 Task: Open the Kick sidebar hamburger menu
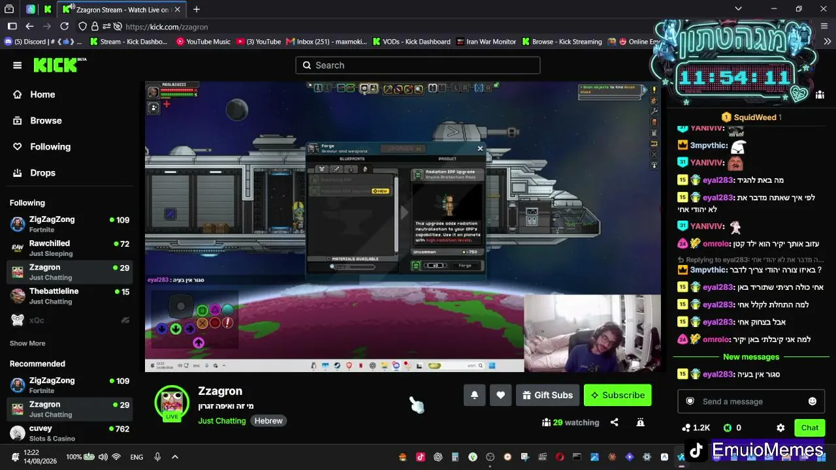(x=18, y=65)
